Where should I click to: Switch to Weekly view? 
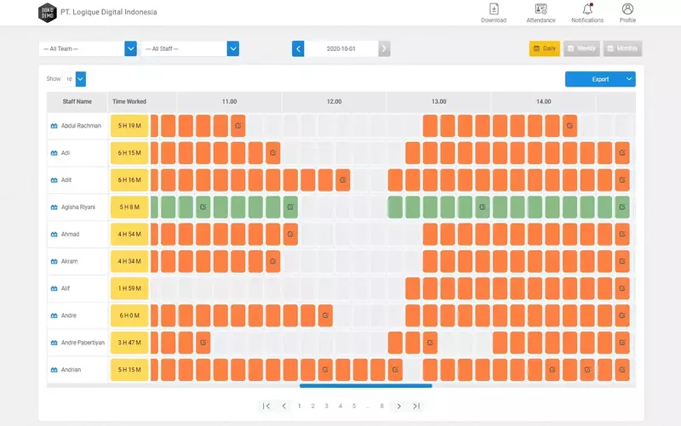point(581,48)
